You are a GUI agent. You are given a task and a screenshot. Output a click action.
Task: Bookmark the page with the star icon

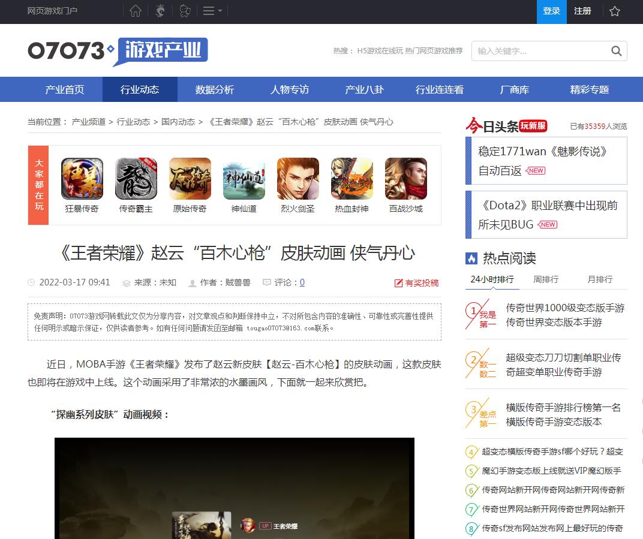(x=615, y=11)
